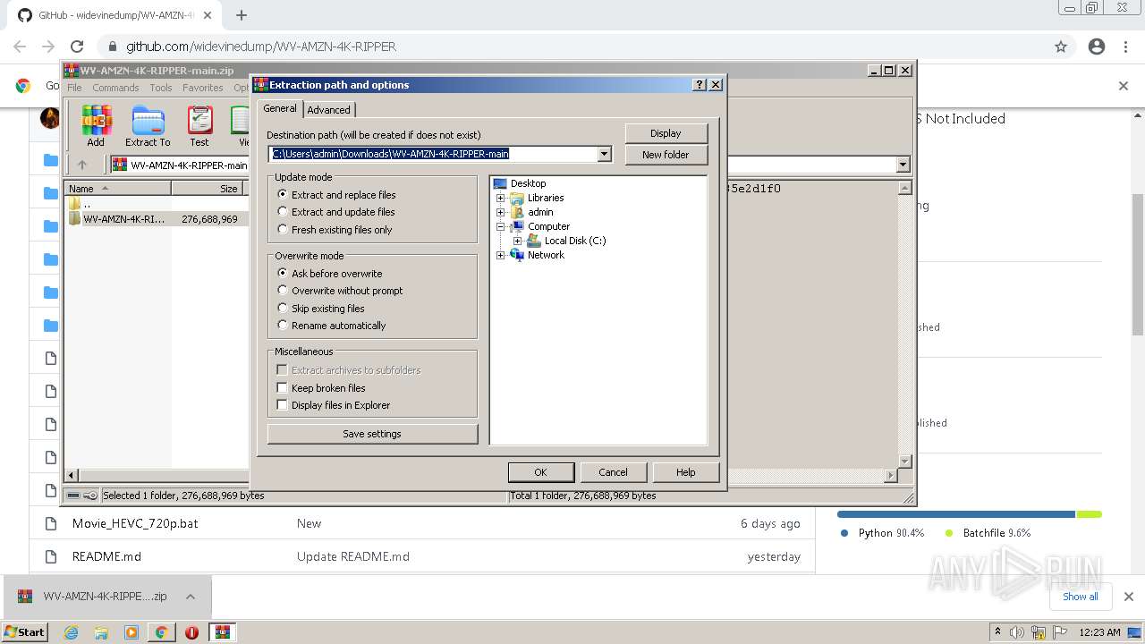The image size is (1145, 644).
Task: Collapse Computer tree node
Action: [x=500, y=226]
